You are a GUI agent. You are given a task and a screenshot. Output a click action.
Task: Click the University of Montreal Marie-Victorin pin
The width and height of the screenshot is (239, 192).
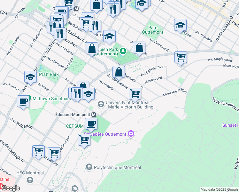pyautogui.click(x=101, y=104)
